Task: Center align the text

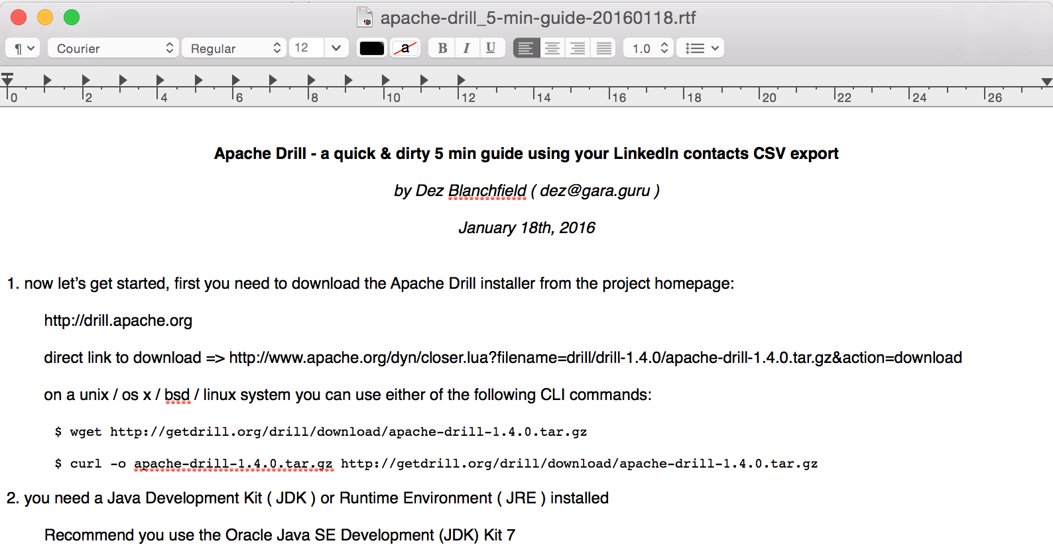Action: (x=552, y=48)
